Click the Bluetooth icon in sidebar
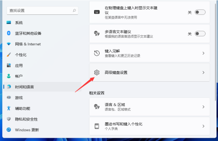Image resolution: width=218 pixels, height=141 pixels. [9, 33]
